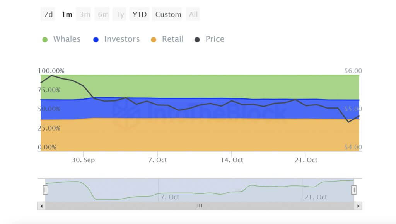Screen dimensions: 396x224
Task: Toggle the Whales series in legend
Action: (x=67, y=39)
